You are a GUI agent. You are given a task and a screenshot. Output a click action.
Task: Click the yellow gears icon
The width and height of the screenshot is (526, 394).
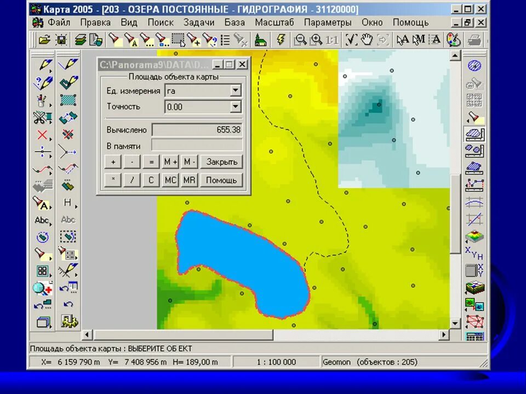point(69,321)
